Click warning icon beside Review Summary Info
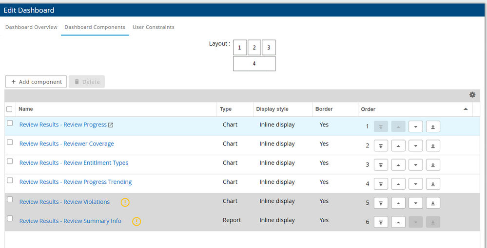 coord(136,221)
